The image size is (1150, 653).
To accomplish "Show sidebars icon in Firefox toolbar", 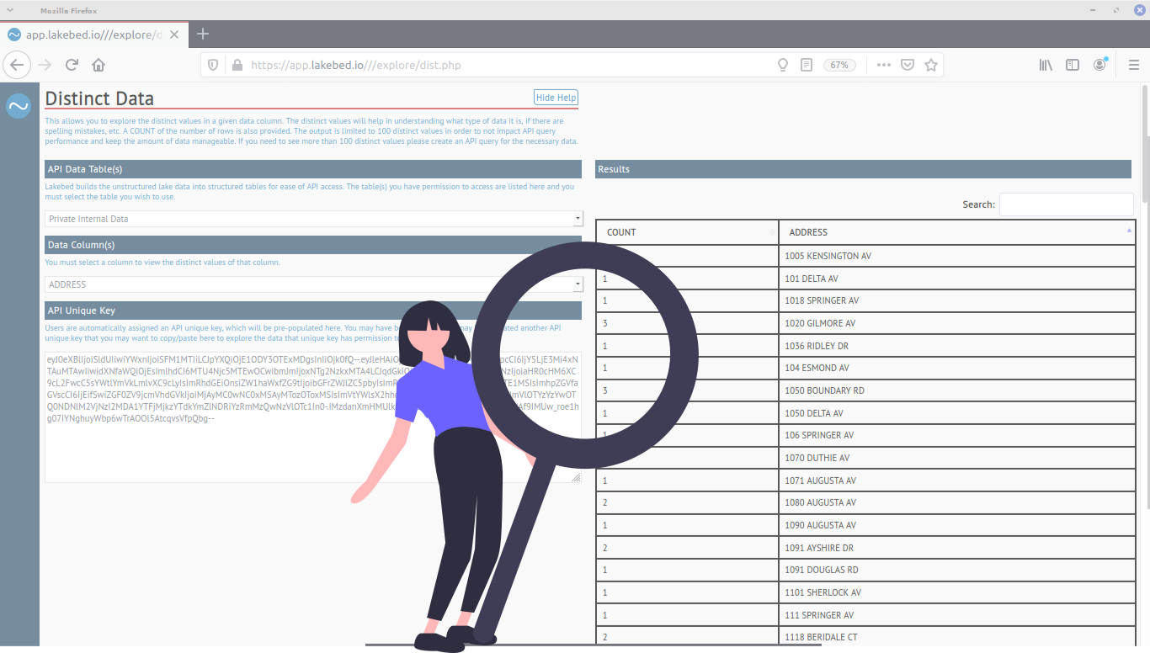I will pos(1073,65).
